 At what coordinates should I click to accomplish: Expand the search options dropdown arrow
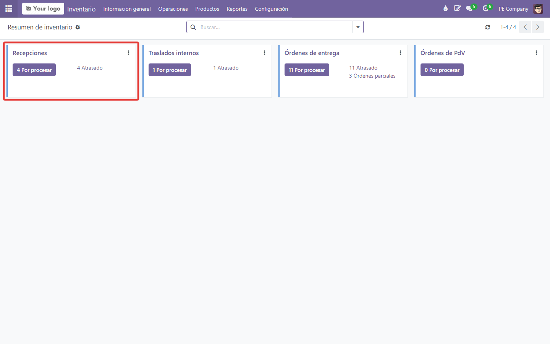click(x=358, y=27)
